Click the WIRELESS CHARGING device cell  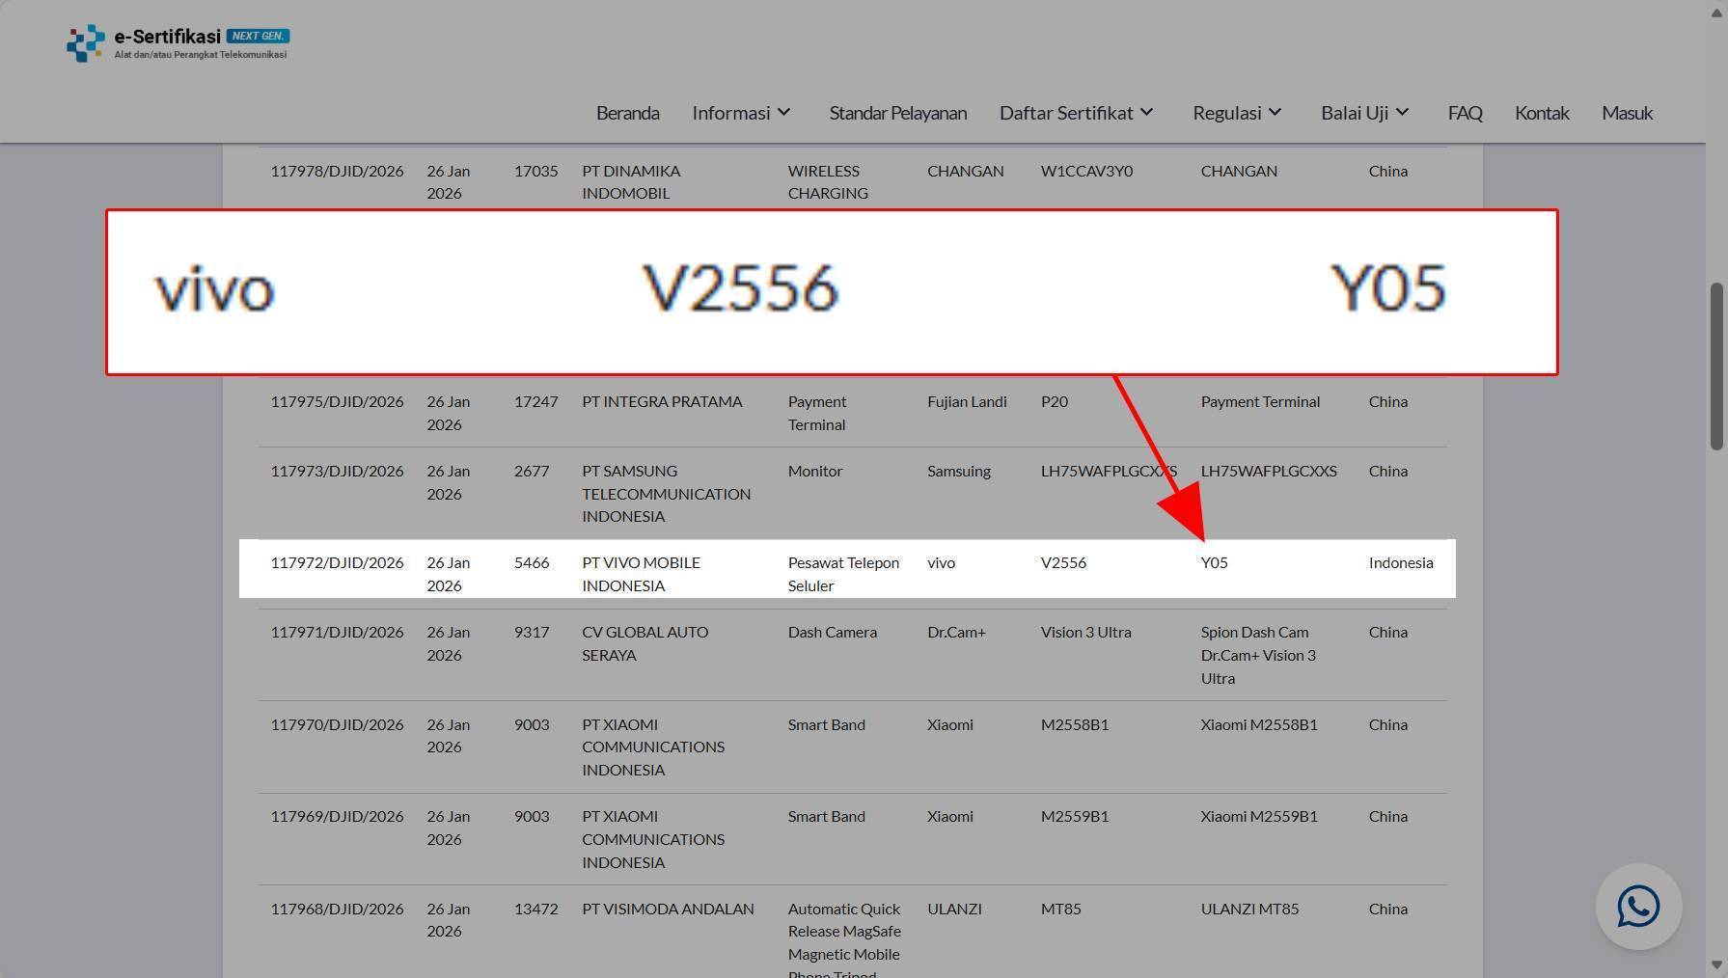[828, 182]
